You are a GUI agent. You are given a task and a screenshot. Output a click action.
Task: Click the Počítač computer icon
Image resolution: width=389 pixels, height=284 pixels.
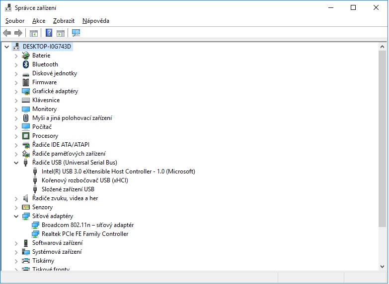pos(26,127)
